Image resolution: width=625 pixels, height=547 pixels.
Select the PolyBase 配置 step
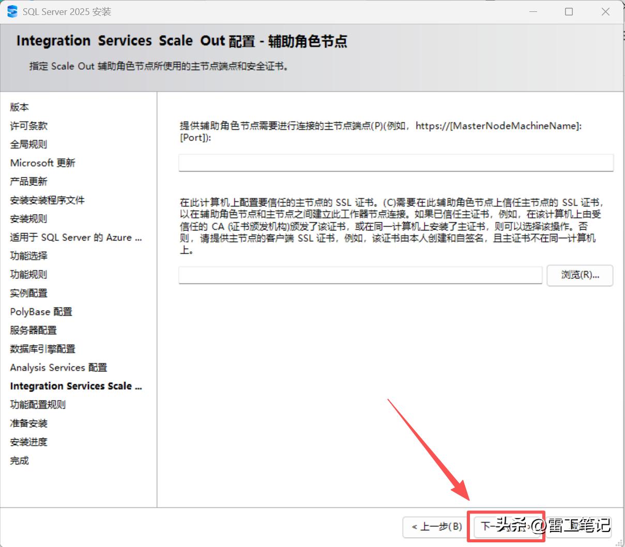(41, 311)
